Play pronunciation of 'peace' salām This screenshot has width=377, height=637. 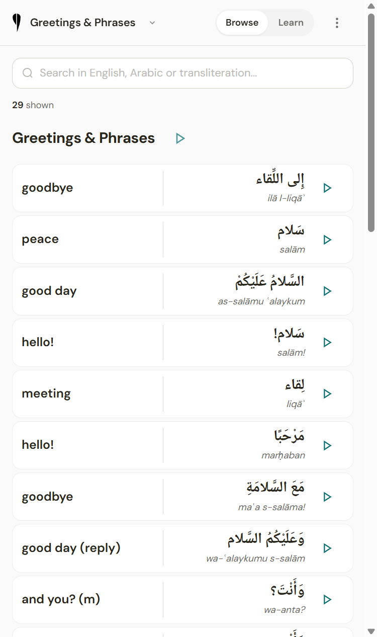[327, 240]
